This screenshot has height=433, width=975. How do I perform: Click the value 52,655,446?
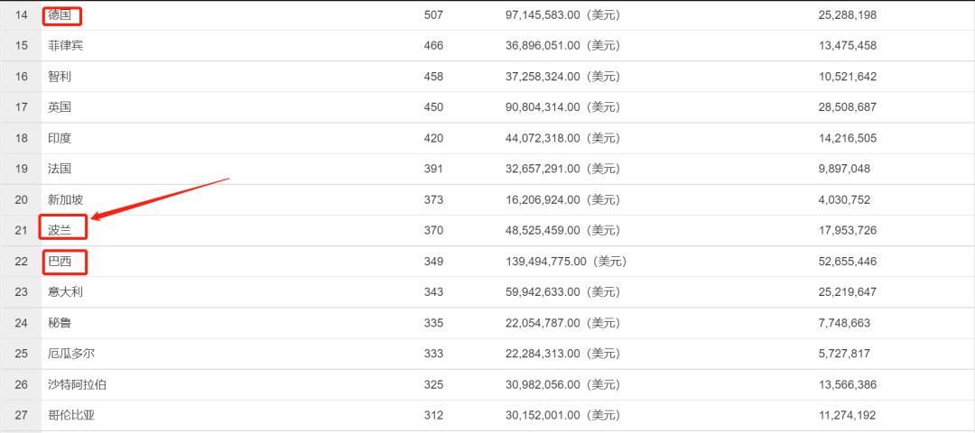click(x=848, y=262)
